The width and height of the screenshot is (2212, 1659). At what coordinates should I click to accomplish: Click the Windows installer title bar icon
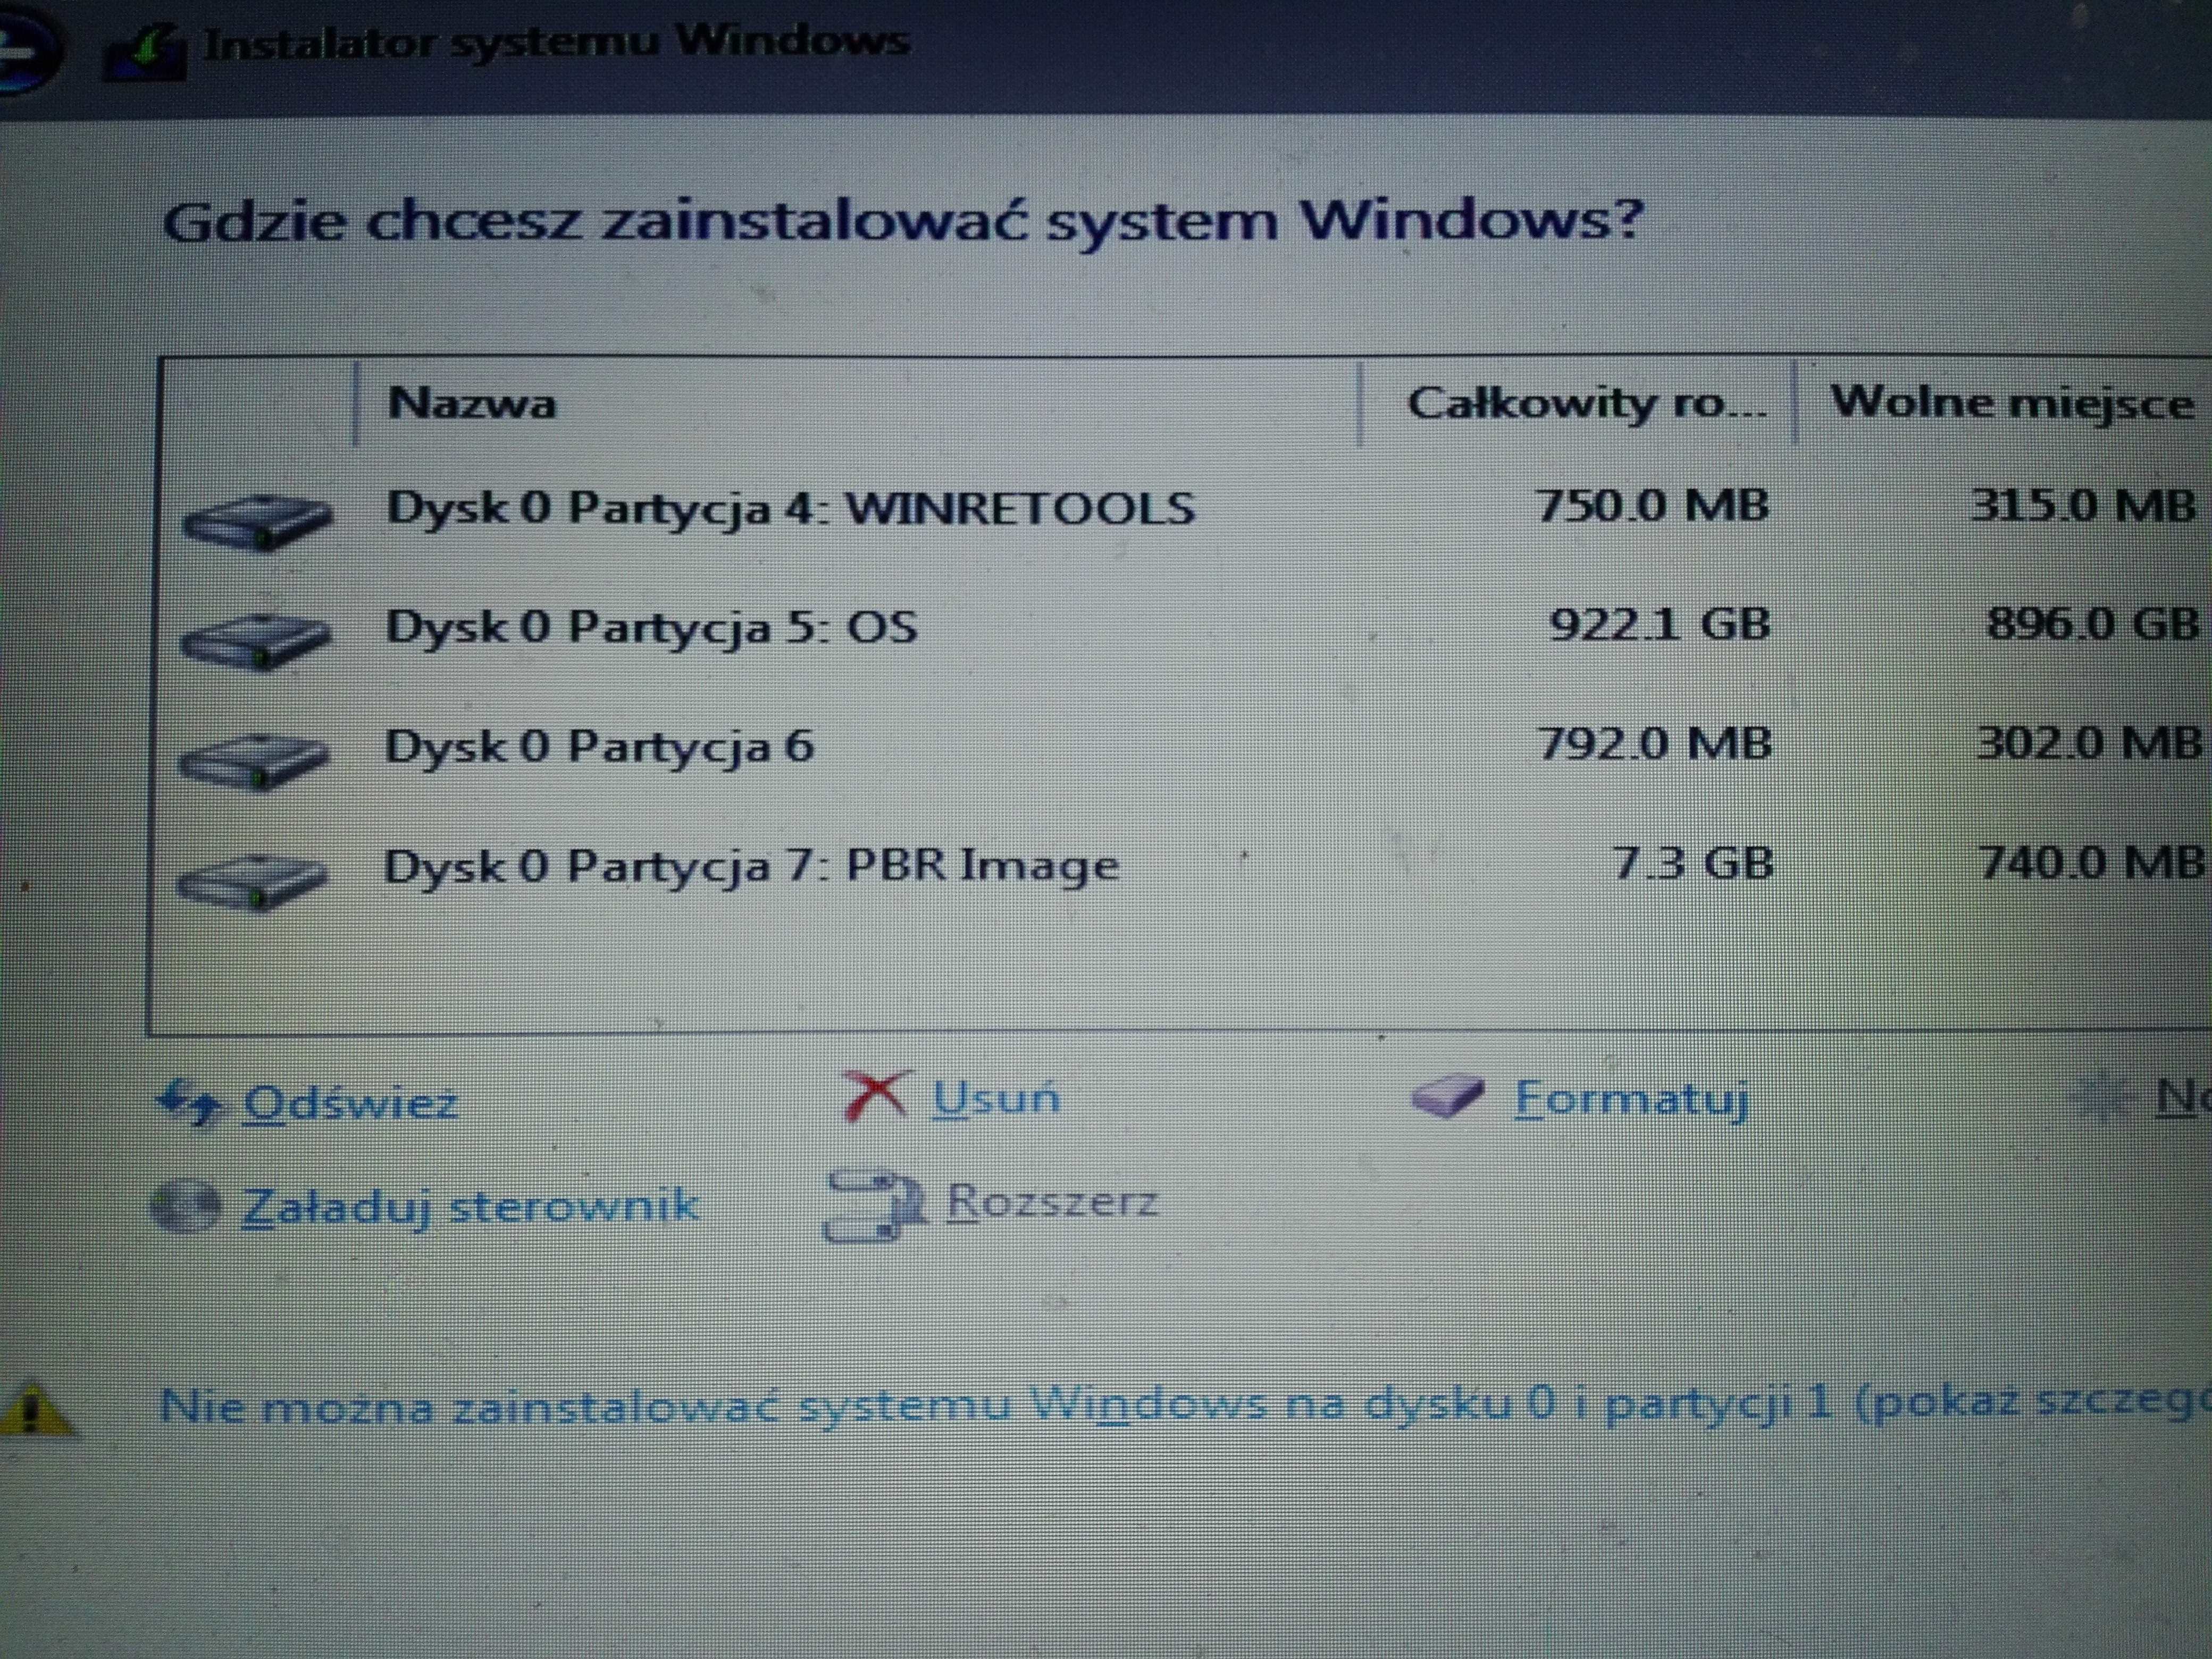click(x=145, y=51)
